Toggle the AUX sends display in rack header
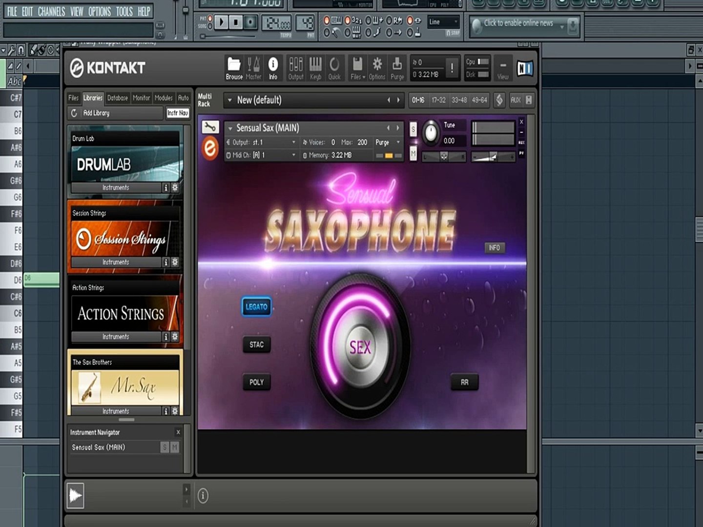Image resolution: width=703 pixels, height=527 pixels. pos(516,100)
